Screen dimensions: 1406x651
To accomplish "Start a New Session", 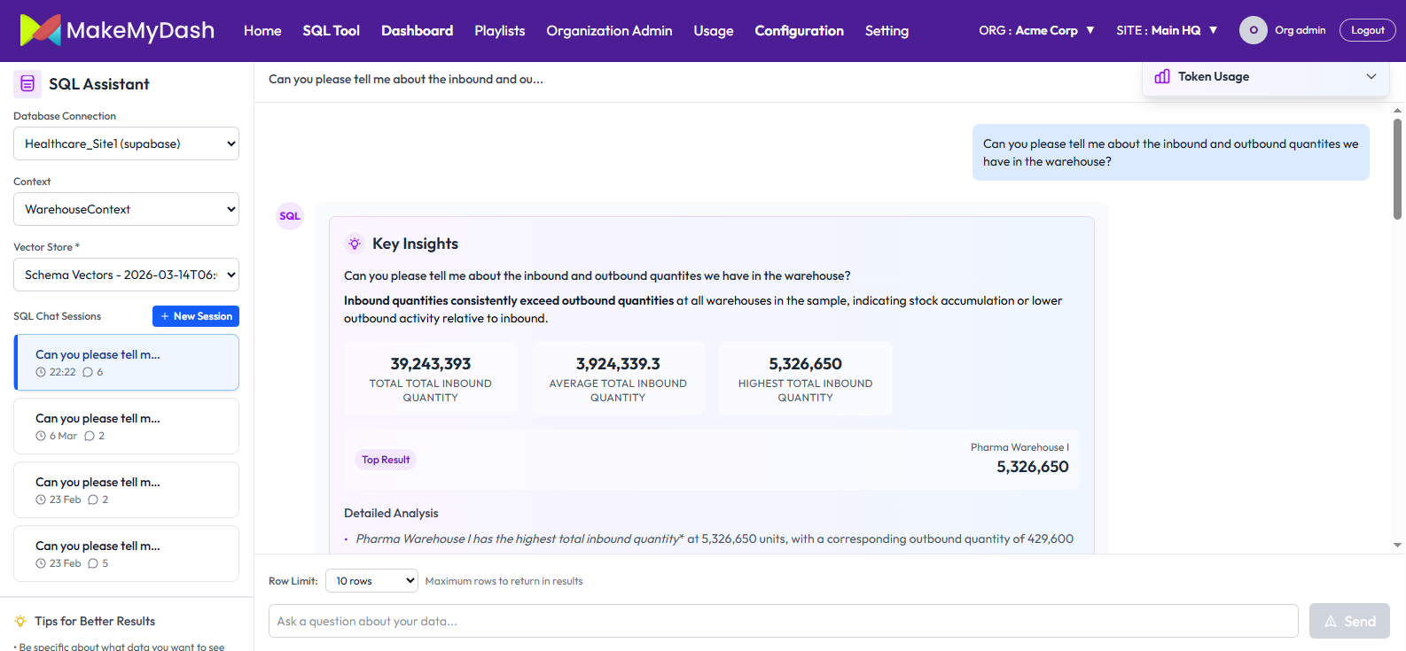I will pos(196,316).
